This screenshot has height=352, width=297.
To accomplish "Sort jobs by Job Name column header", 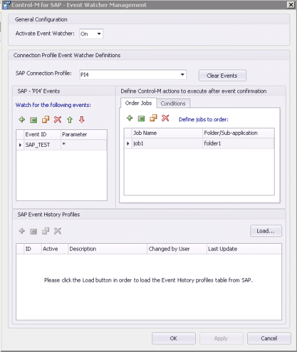I will [167, 133].
